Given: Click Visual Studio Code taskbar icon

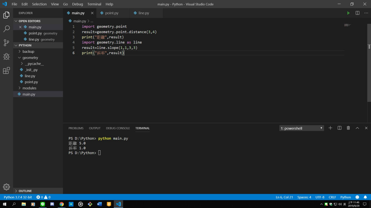Looking at the screenshot, I should (x=118, y=204).
